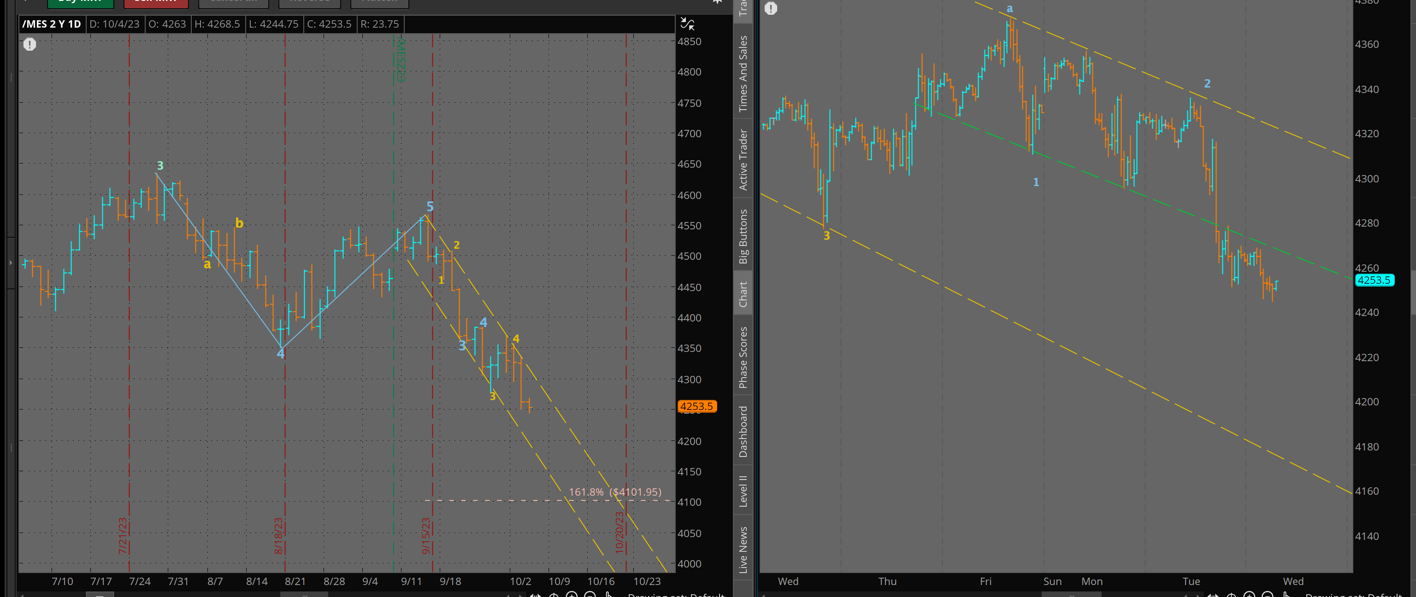Click the 8/21 date on the time axis
Screen dimensions: 1416x597
click(295, 581)
